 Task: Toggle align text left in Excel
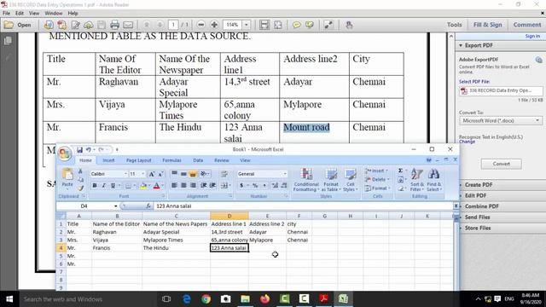click(x=174, y=186)
